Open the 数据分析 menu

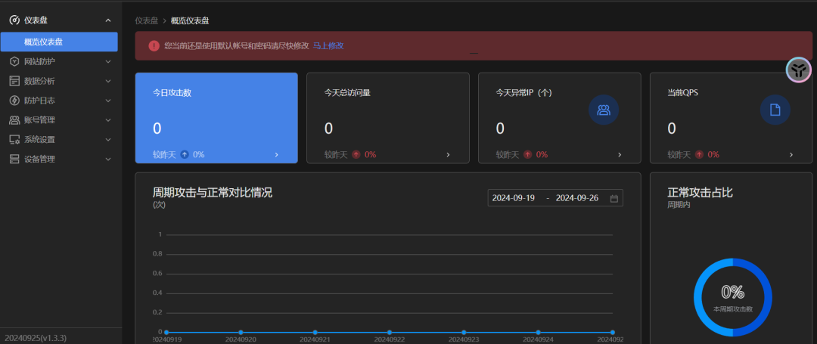pos(39,81)
